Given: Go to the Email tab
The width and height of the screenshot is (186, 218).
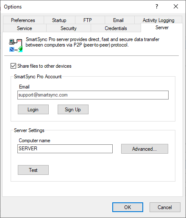Looking at the screenshot, I should coord(119,20).
